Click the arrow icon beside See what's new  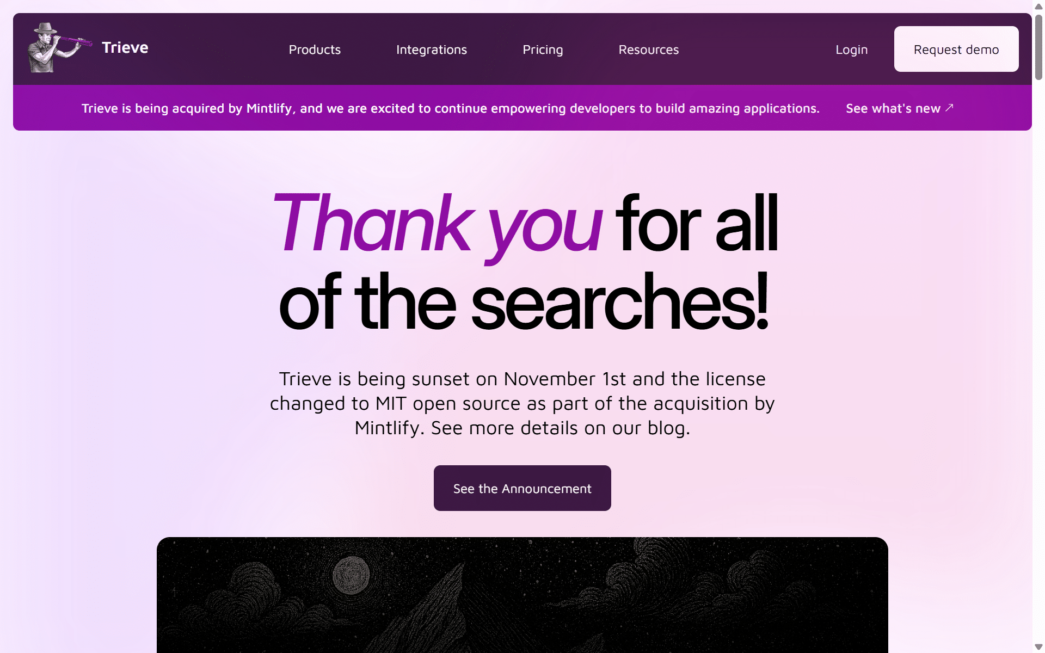pyautogui.click(x=949, y=108)
